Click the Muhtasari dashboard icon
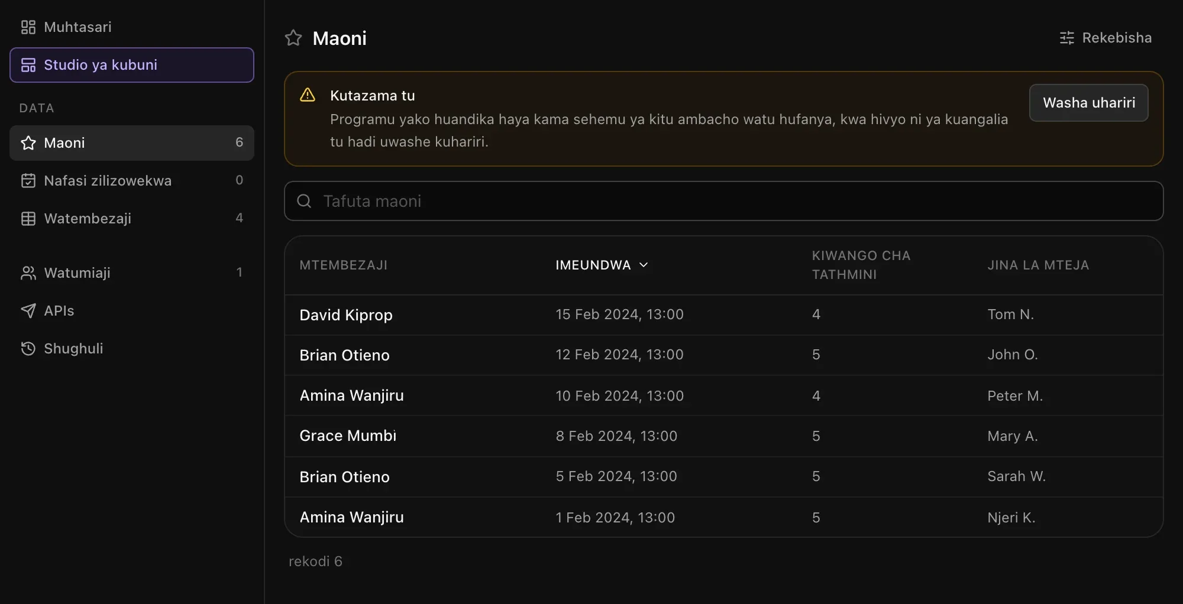 (x=28, y=27)
